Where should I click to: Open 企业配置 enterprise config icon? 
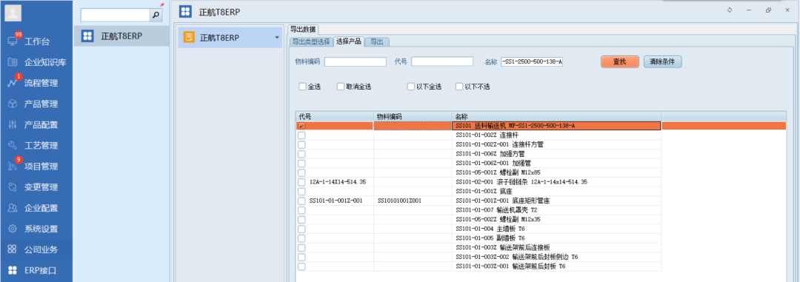[13, 208]
